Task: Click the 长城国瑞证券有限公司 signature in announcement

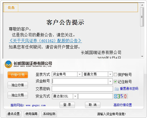Action: pos(101,53)
